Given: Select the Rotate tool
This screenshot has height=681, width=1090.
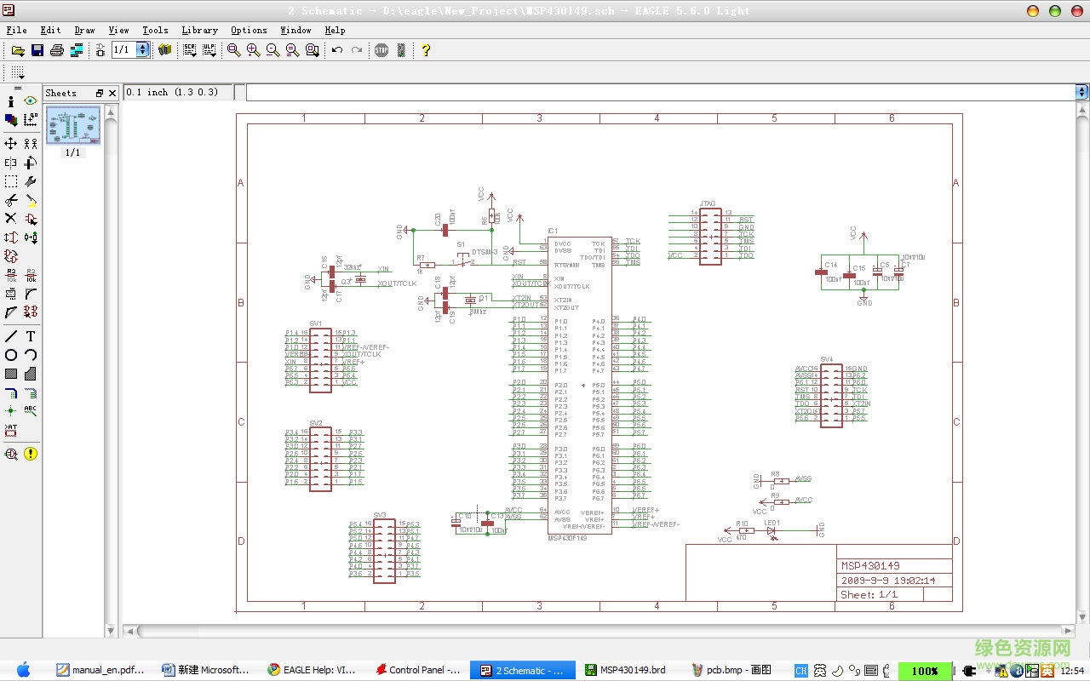Looking at the screenshot, I should [31, 161].
